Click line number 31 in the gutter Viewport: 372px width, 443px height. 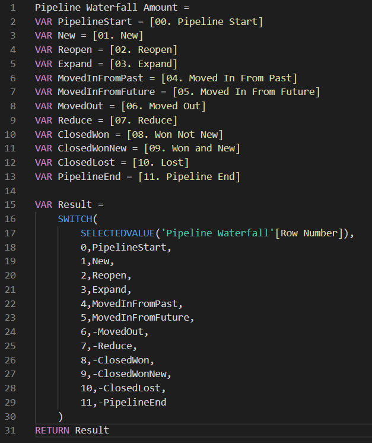coord(10,430)
